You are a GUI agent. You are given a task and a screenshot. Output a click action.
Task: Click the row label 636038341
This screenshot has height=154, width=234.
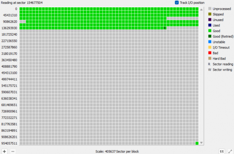pos(9,99)
